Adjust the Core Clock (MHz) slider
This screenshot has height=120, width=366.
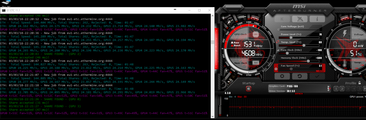pos(299,53)
